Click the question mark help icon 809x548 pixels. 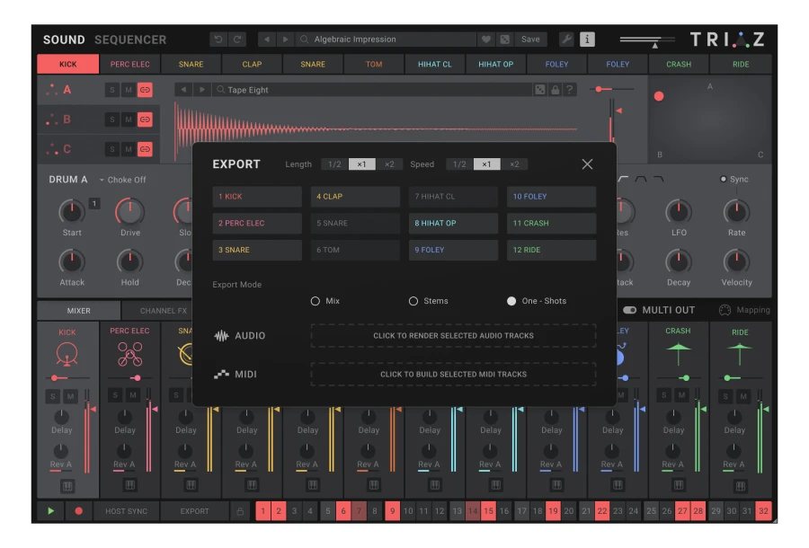(x=570, y=90)
